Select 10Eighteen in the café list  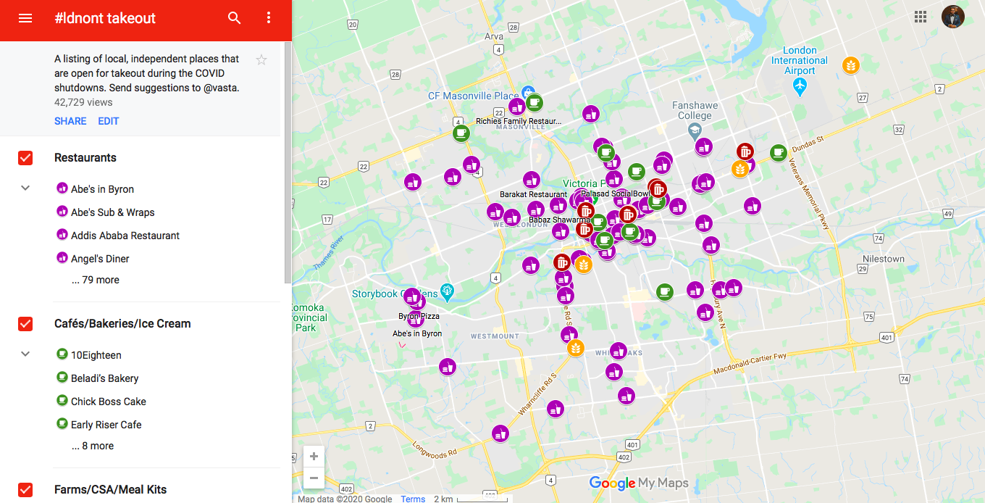coord(96,355)
